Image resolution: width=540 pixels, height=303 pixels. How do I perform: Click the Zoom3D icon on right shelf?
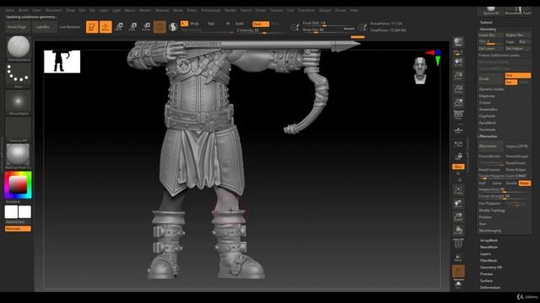[458, 217]
